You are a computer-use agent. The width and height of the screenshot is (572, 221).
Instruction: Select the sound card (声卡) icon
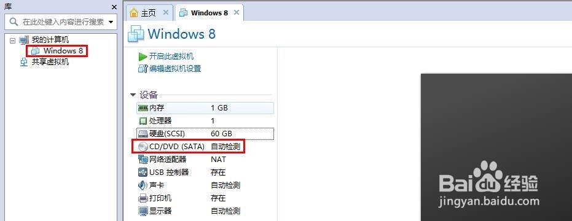143,185
